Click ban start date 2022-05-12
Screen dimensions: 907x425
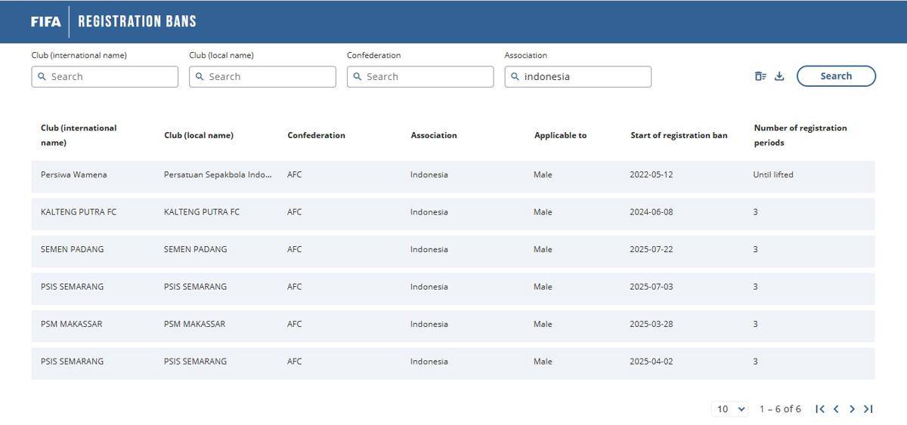(x=652, y=174)
